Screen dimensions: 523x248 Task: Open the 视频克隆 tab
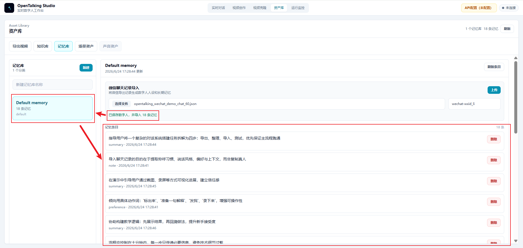(x=260, y=8)
